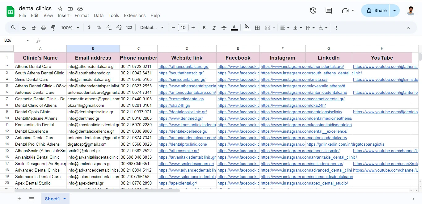Open the athensdentalcare.gr website link
422x204 pixels.
click(x=184, y=66)
